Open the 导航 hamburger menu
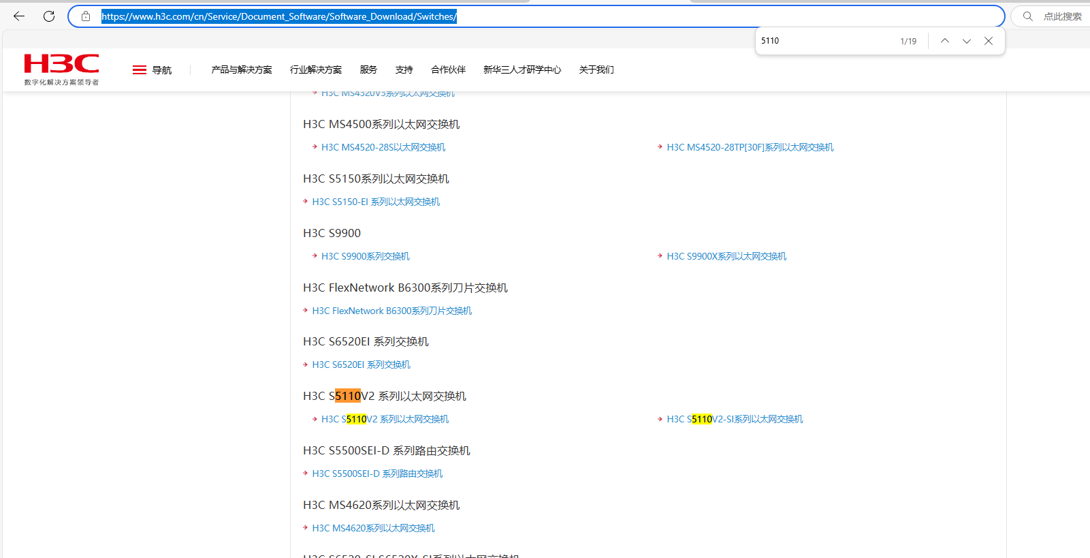Image resolution: width=1090 pixels, height=558 pixels. [152, 69]
